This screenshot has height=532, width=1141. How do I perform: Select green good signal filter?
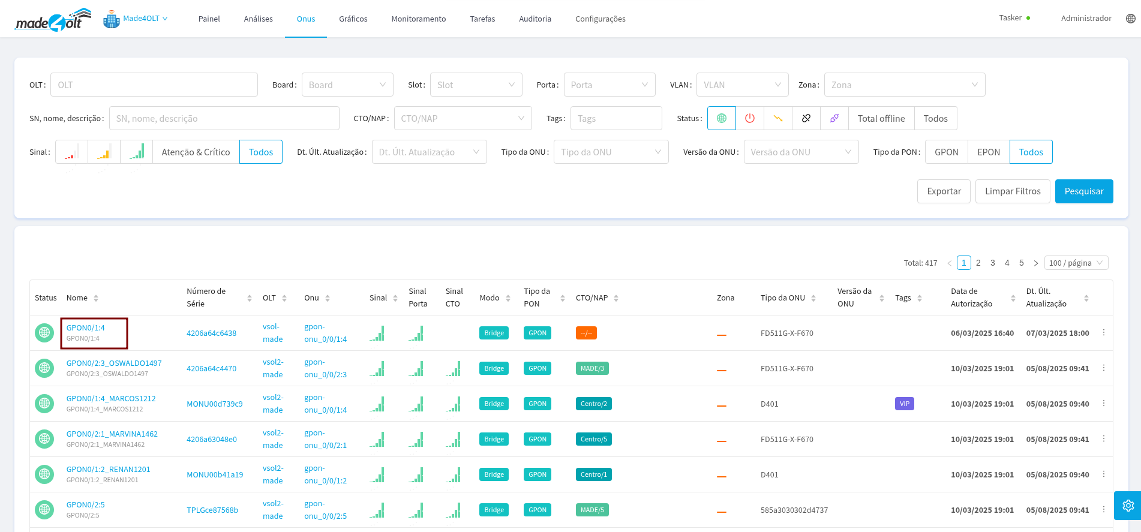pos(137,152)
